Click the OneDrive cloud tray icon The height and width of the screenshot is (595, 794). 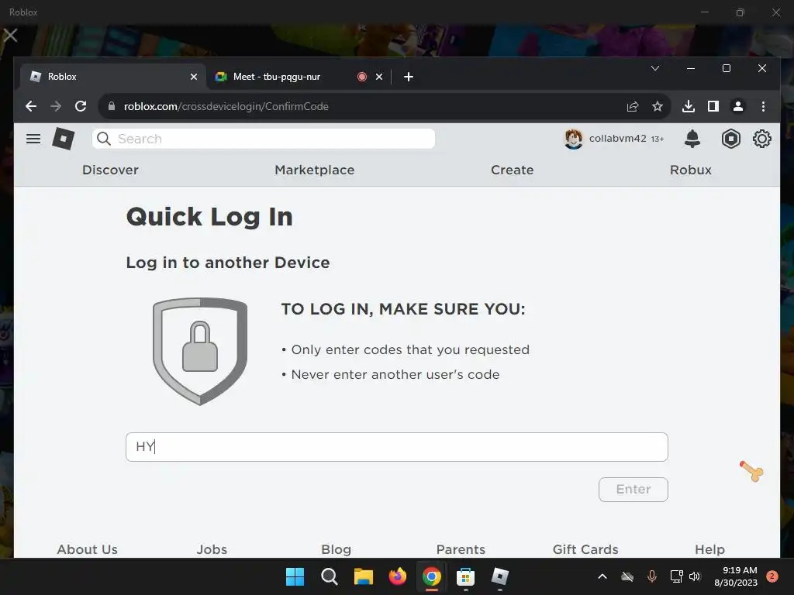pyautogui.click(x=627, y=576)
